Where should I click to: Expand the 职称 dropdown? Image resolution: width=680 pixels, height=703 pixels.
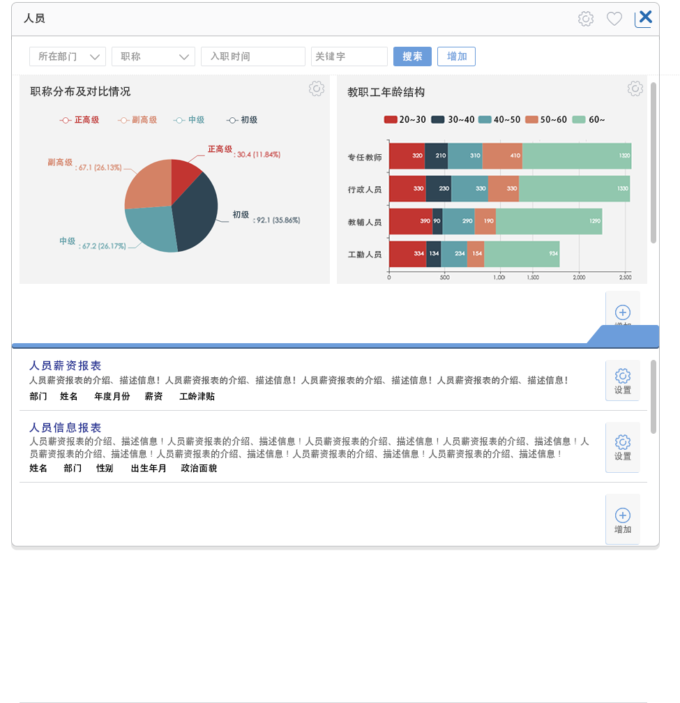(x=153, y=56)
